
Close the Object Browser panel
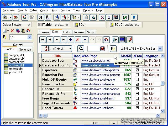tap(29, 25)
